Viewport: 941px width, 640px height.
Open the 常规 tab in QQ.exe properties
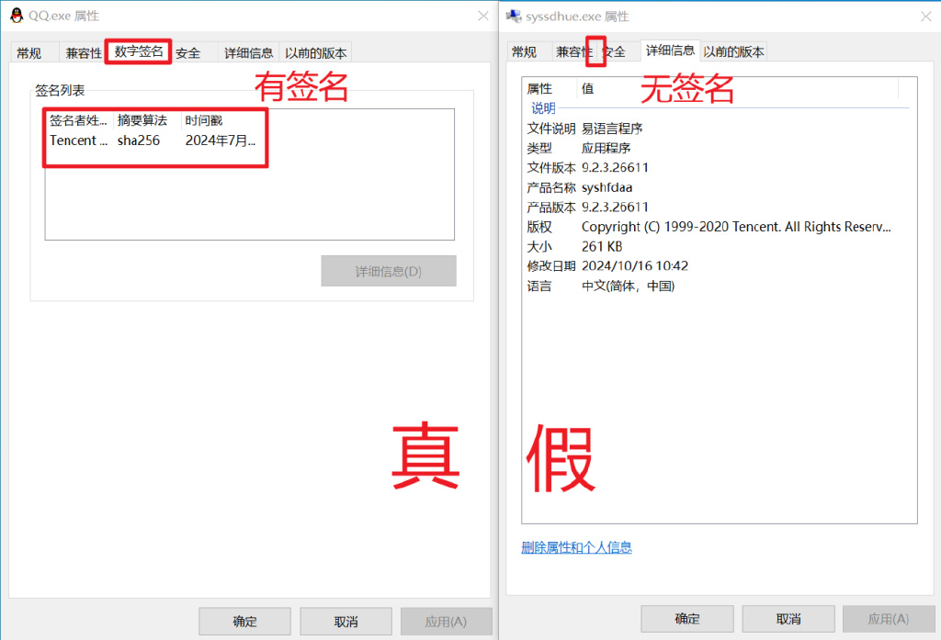[28, 53]
